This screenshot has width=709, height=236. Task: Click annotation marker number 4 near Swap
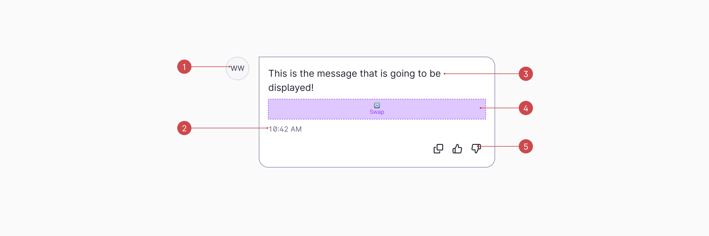[x=526, y=108]
